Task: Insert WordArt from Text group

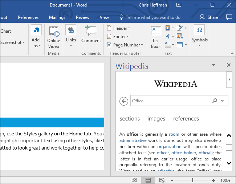Action: click(167, 36)
